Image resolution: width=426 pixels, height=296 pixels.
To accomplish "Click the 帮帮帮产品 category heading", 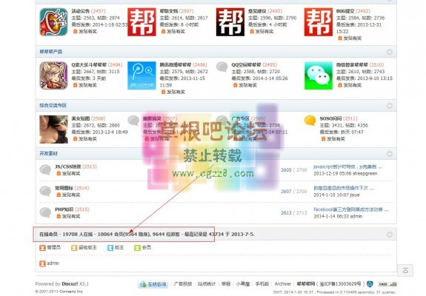I will [x=51, y=52].
